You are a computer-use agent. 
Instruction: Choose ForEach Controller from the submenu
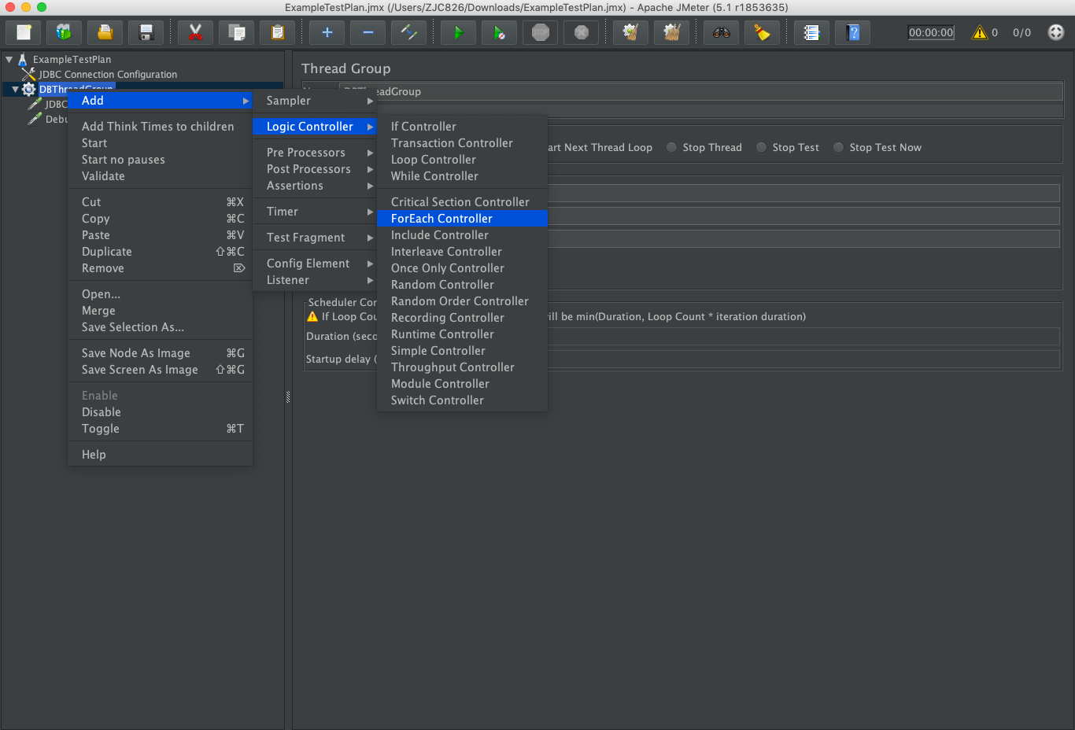coord(462,219)
